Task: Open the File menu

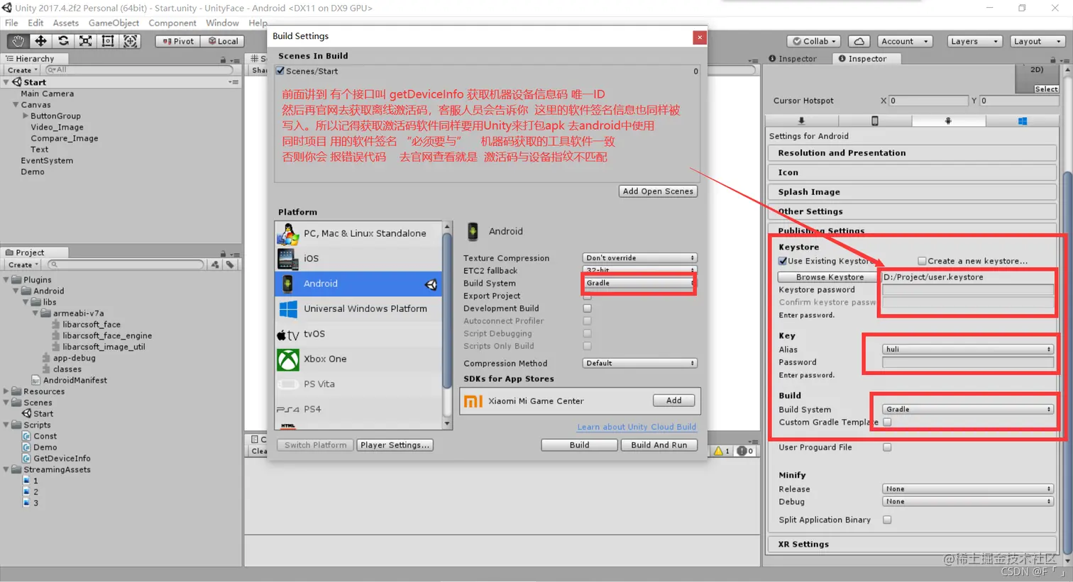Action: 11,23
